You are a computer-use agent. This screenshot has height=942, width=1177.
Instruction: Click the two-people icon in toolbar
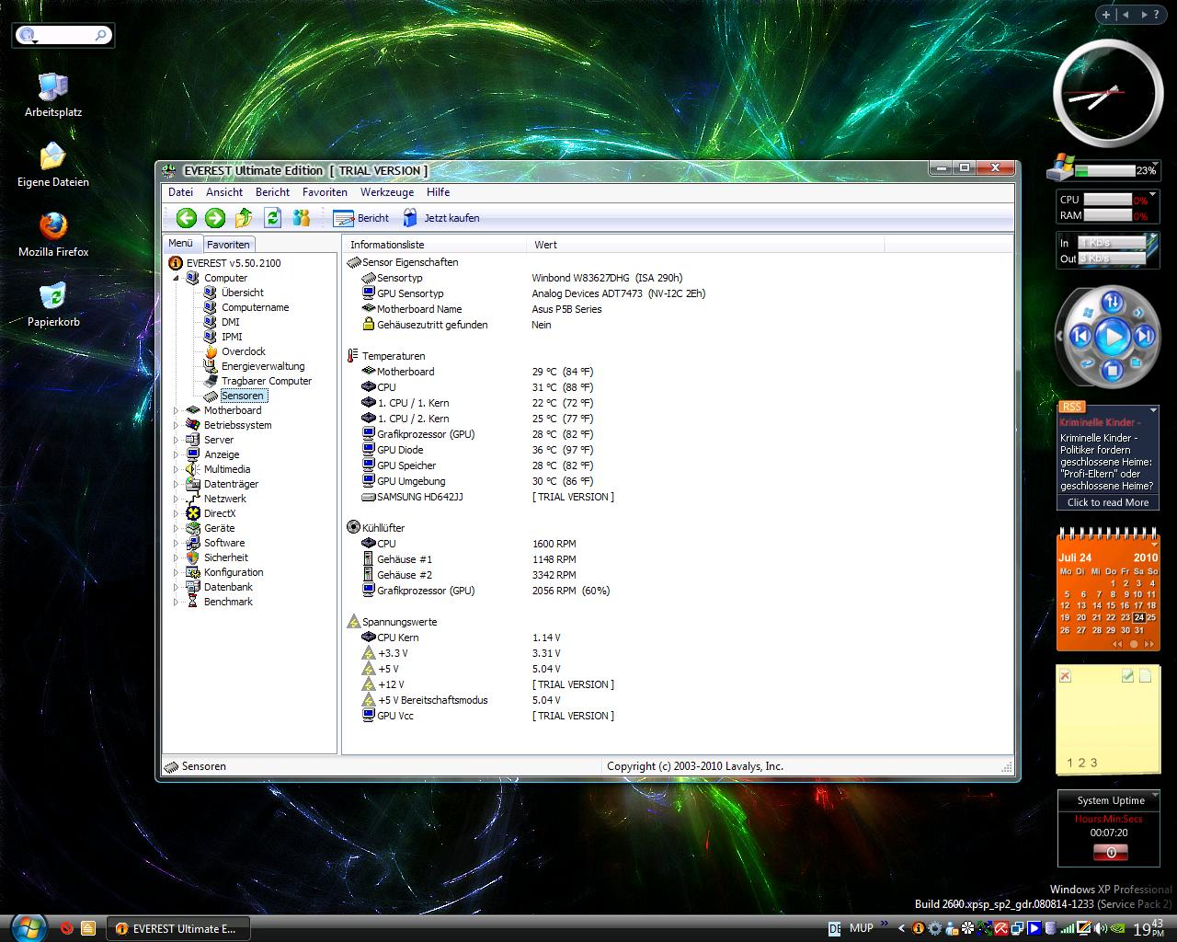pos(302,218)
